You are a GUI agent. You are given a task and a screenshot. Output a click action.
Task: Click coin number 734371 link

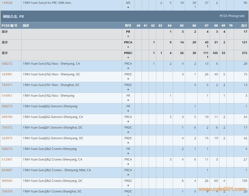coord(7,85)
